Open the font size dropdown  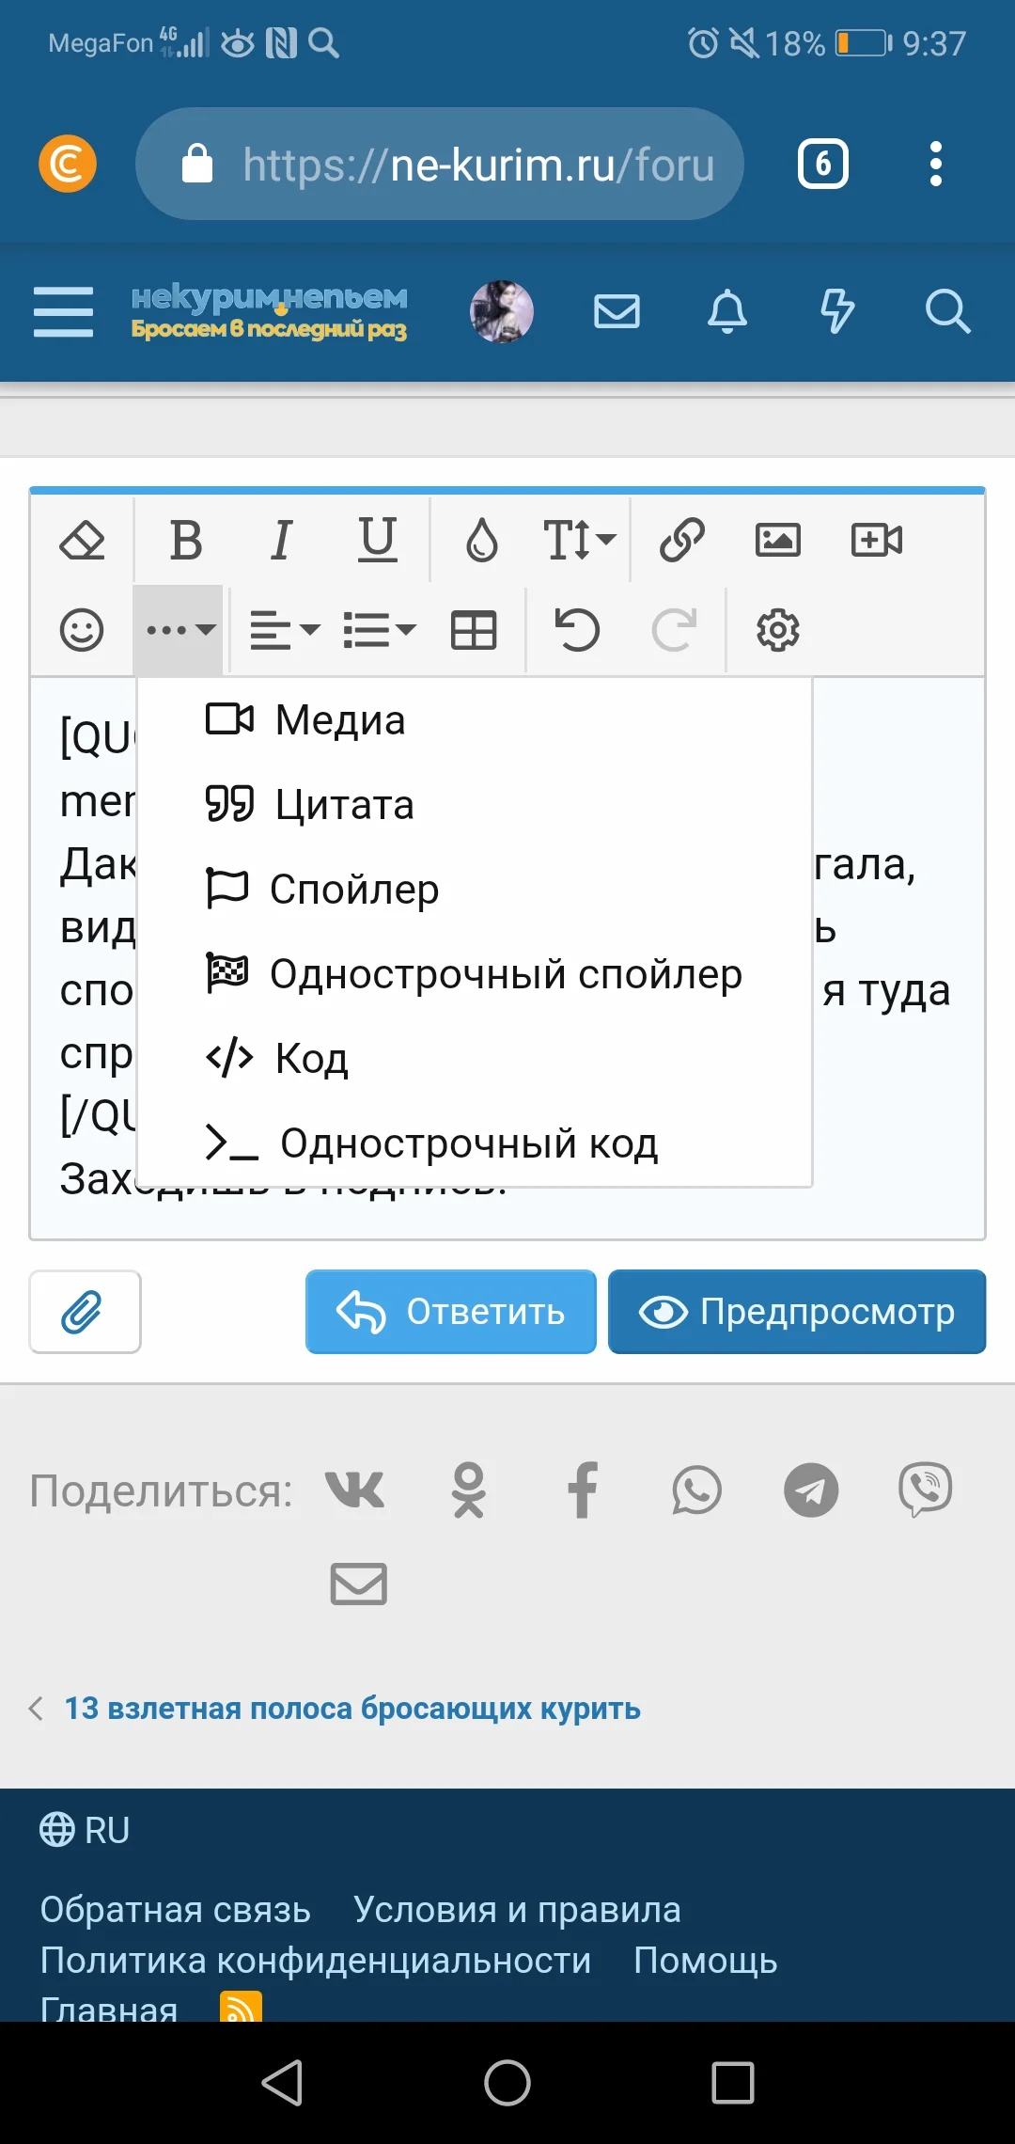point(579,540)
